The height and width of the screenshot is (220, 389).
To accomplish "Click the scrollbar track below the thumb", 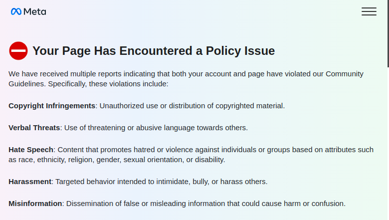I will tap(388, 144).
